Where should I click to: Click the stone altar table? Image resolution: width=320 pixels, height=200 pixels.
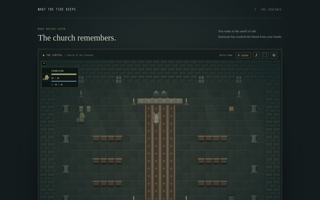pos(160,101)
